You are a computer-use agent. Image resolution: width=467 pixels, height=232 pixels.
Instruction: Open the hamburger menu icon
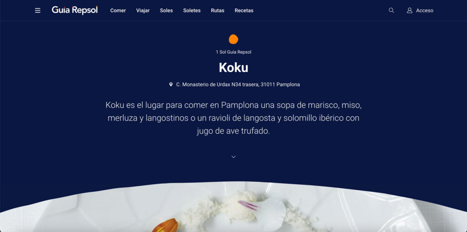click(37, 10)
